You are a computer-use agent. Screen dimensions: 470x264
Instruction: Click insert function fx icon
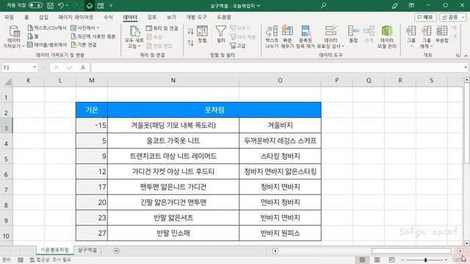(83, 67)
